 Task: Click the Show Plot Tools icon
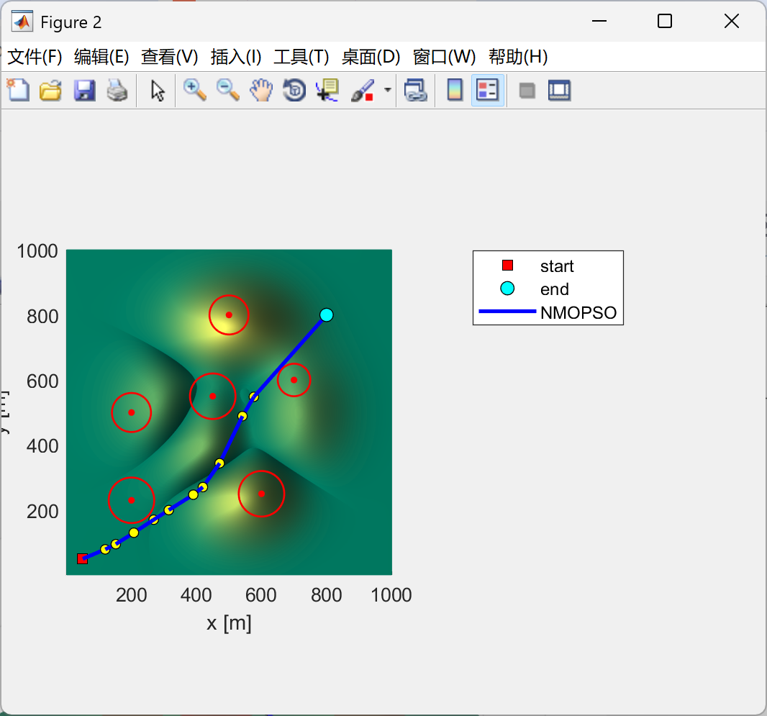click(559, 91)
